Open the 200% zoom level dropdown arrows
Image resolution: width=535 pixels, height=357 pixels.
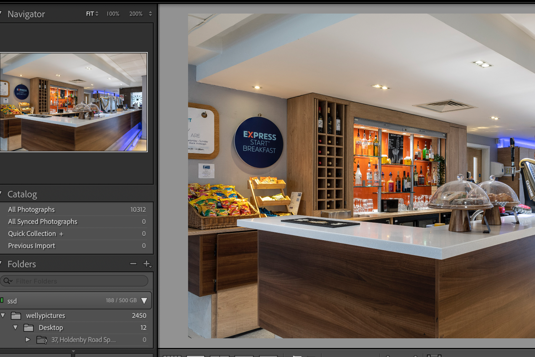point(151,14)
